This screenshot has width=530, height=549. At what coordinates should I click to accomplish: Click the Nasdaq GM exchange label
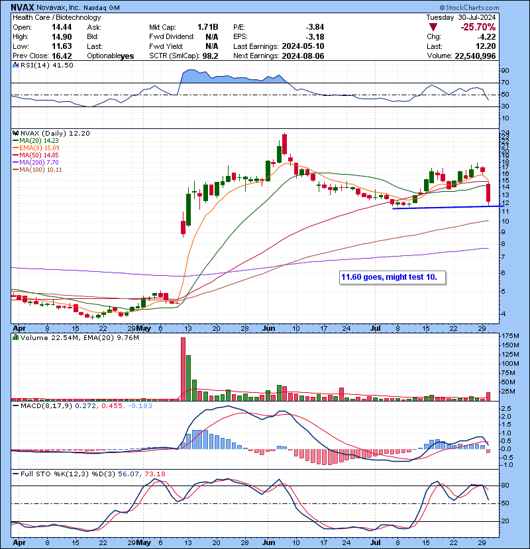pos(101,8)
